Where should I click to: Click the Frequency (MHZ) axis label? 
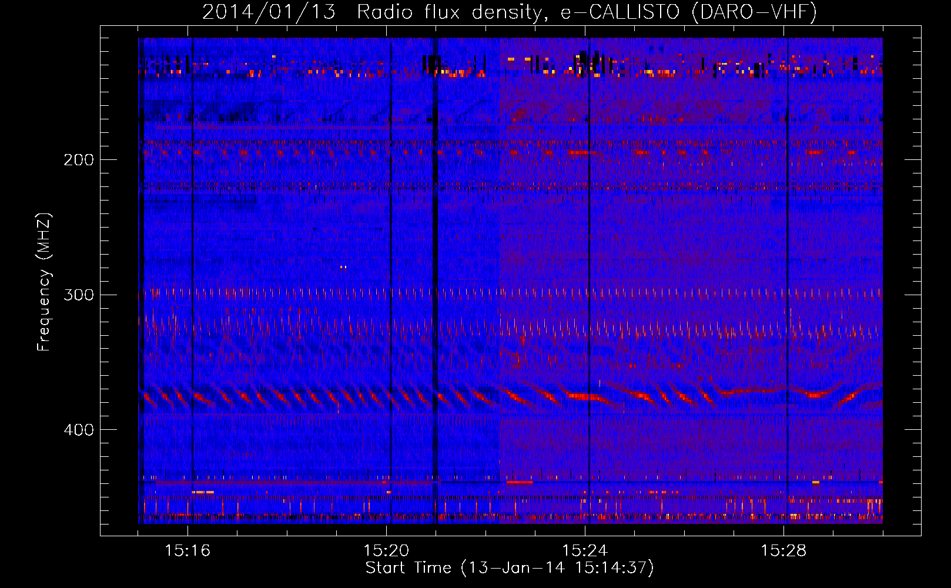point(44,282)
